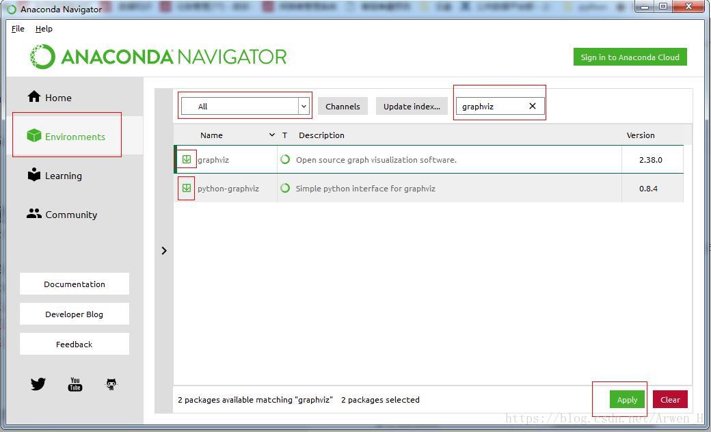Image resolution: width=711 pixels, height=432 pixels.
Task: Click the Update index button
Action: tap(412, 106)
